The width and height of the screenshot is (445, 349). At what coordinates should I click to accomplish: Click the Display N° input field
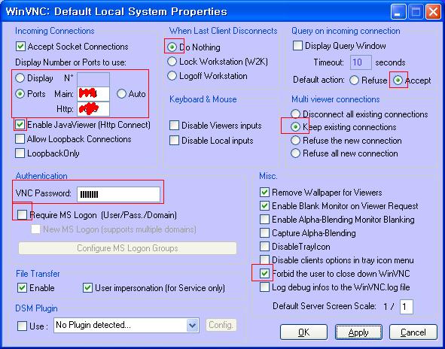(x=93, y=80)
